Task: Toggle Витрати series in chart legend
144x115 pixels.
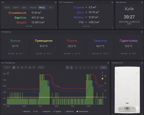Action: [x=26, y=112]
